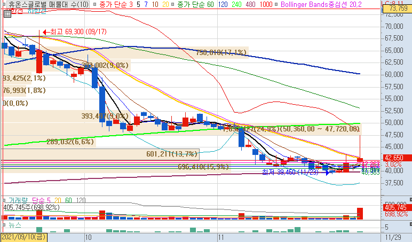Image resolution: width=412 pixels, height=242 pixels.
Task: Click the 70,000 price axis label
Action: coord(394,26)
